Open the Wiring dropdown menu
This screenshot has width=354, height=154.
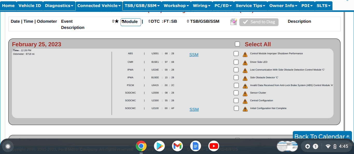pyautogui.click(x=202, y=6)
